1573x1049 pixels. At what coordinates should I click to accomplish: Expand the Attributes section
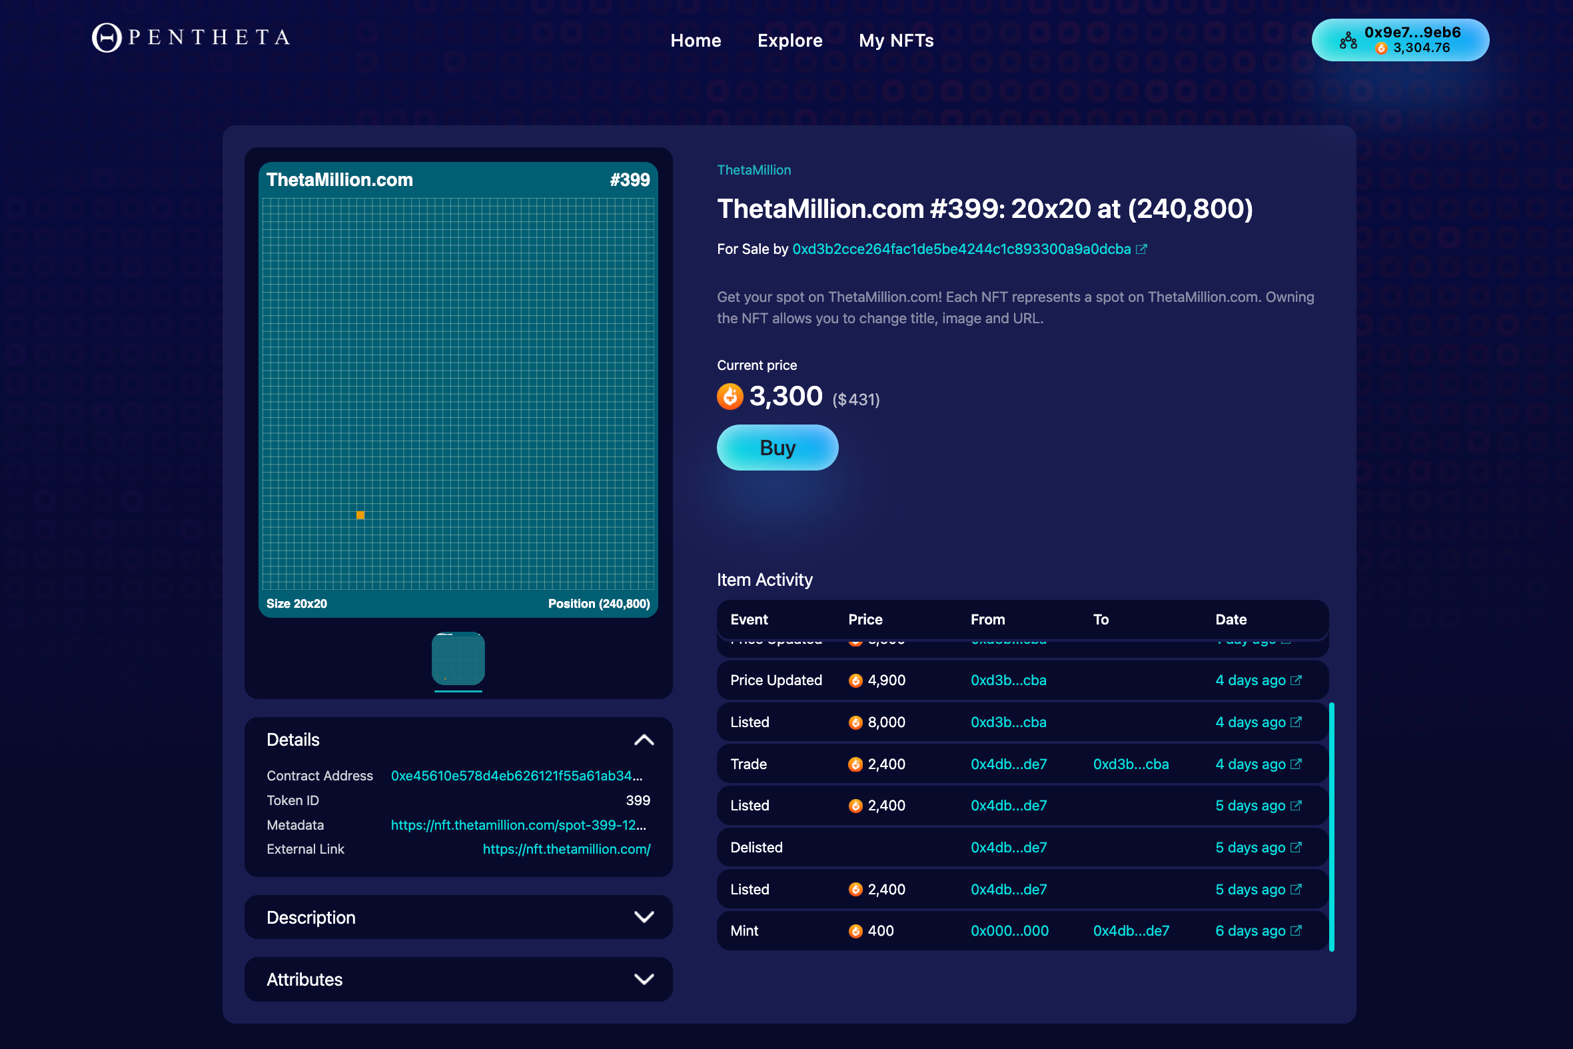(644, 980)
